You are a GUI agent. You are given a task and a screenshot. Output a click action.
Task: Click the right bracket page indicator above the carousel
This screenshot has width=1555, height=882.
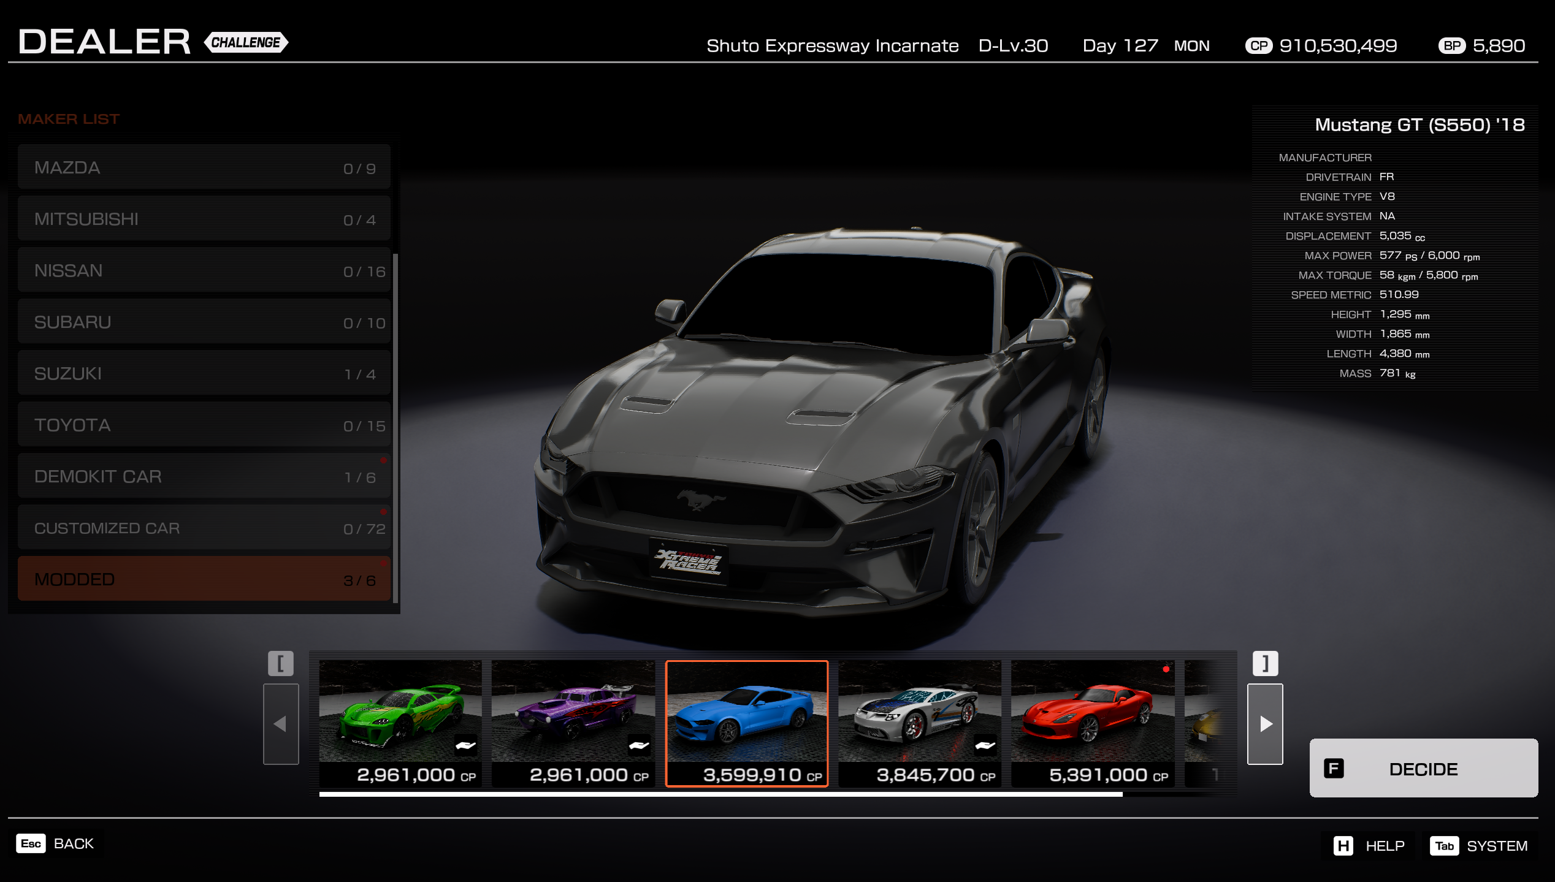(x=1264, y=663)
